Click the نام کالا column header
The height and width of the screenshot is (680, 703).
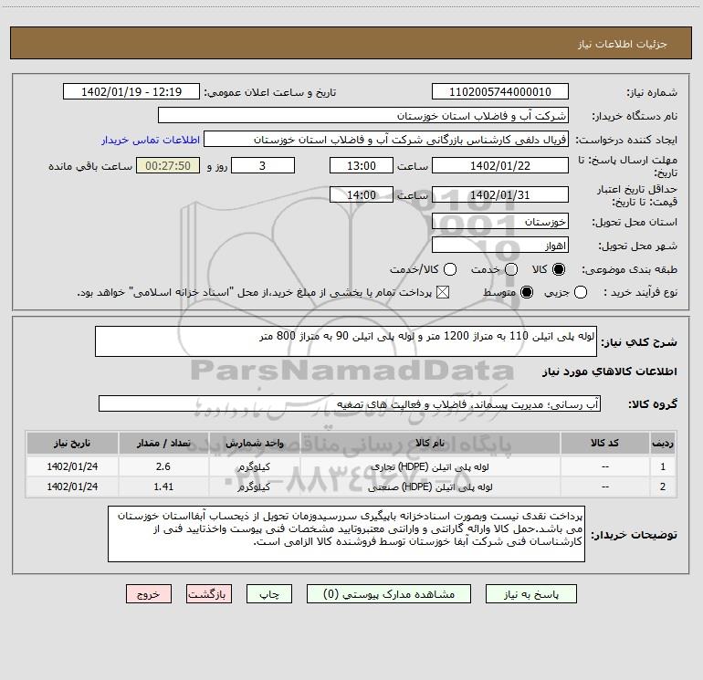(430, 443)
